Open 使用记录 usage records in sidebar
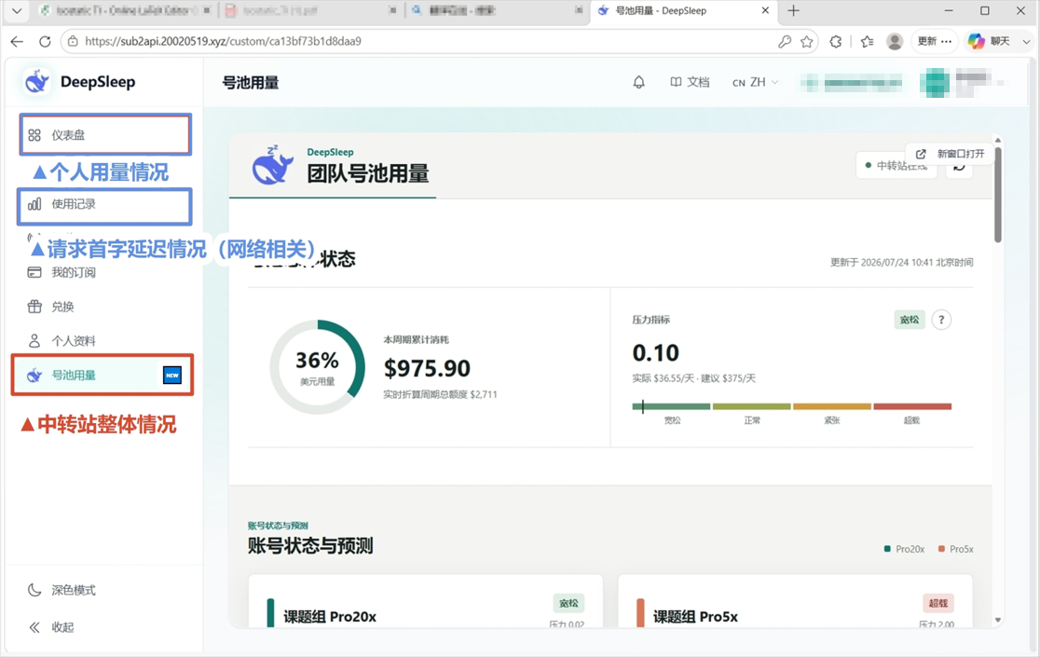 [x=105, y=204]
